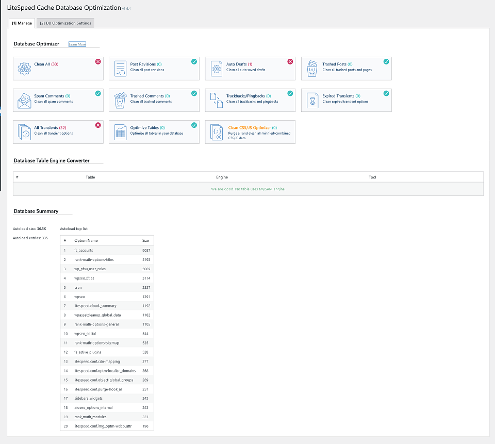
Task: Click green check status on Optimize Tables
Action: (194, 125)
